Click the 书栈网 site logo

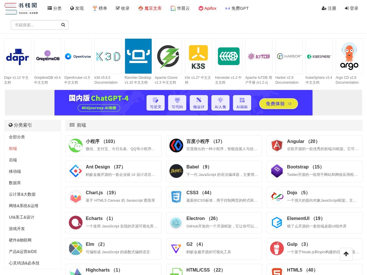(21, 8)
